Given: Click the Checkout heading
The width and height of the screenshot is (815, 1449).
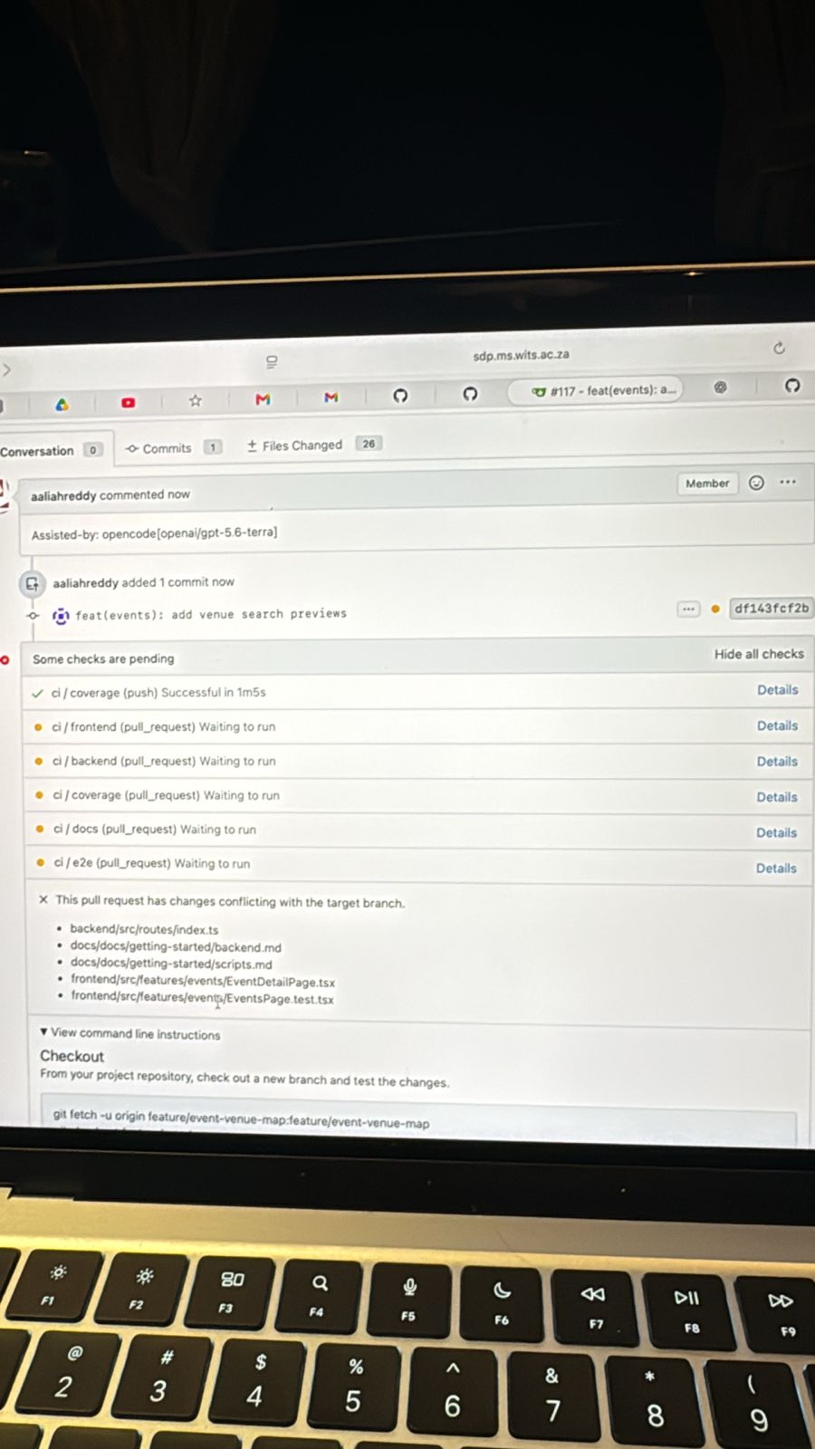Looking at the screenshot, I should (72, 1056).
